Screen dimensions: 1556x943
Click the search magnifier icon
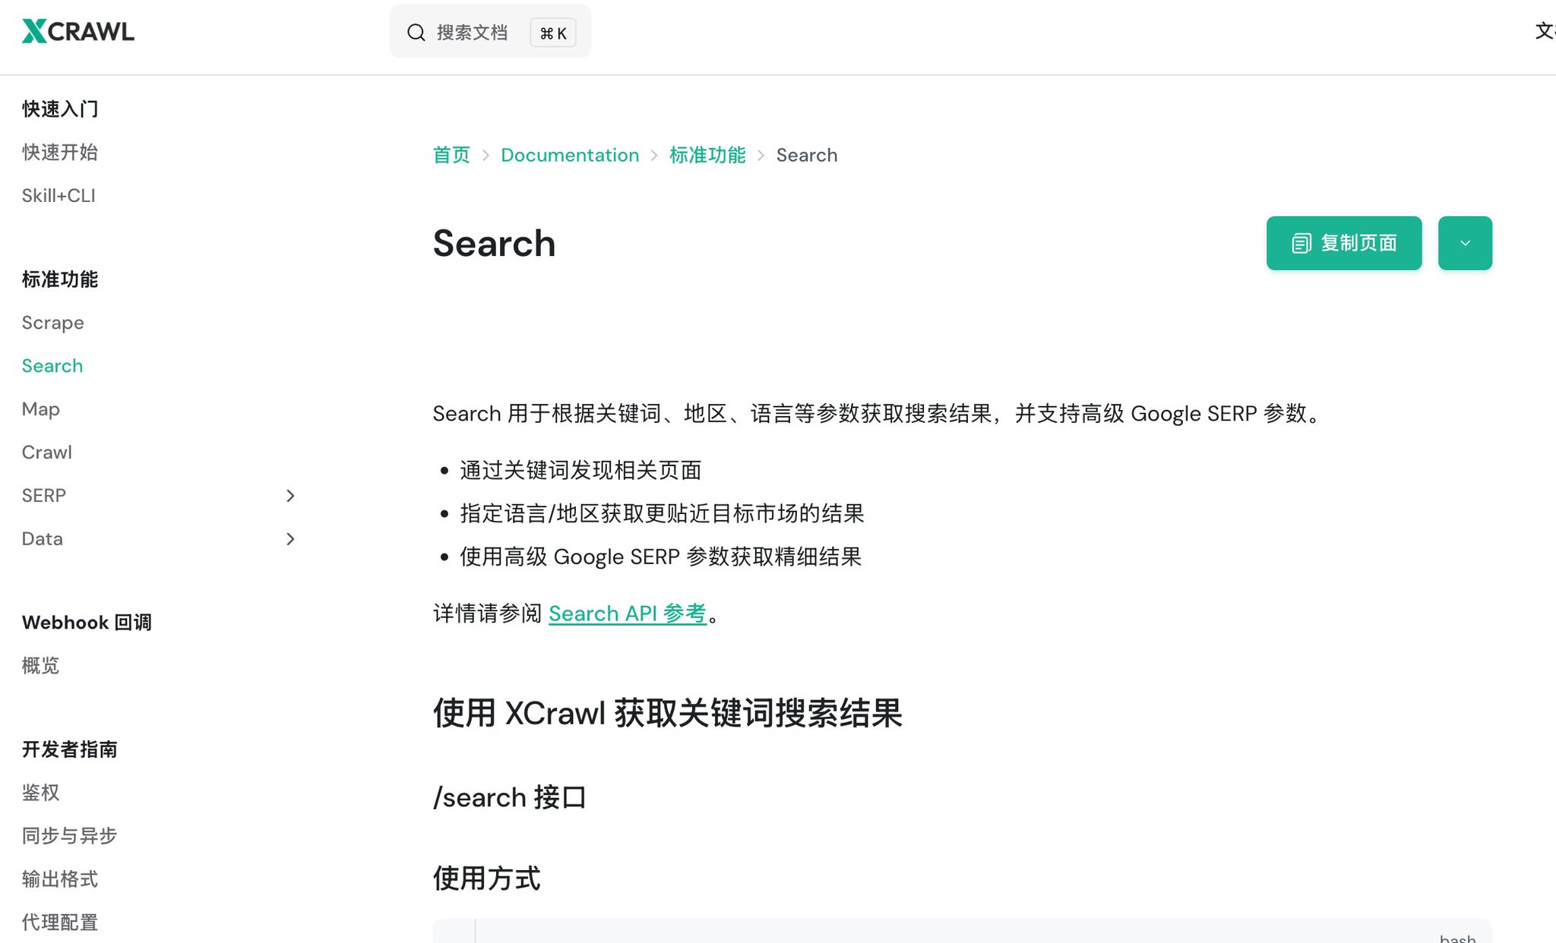pos(416,33)
